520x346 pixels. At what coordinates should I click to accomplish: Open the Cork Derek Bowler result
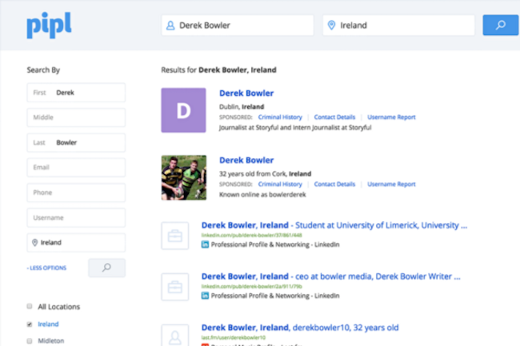coord(246,161)
